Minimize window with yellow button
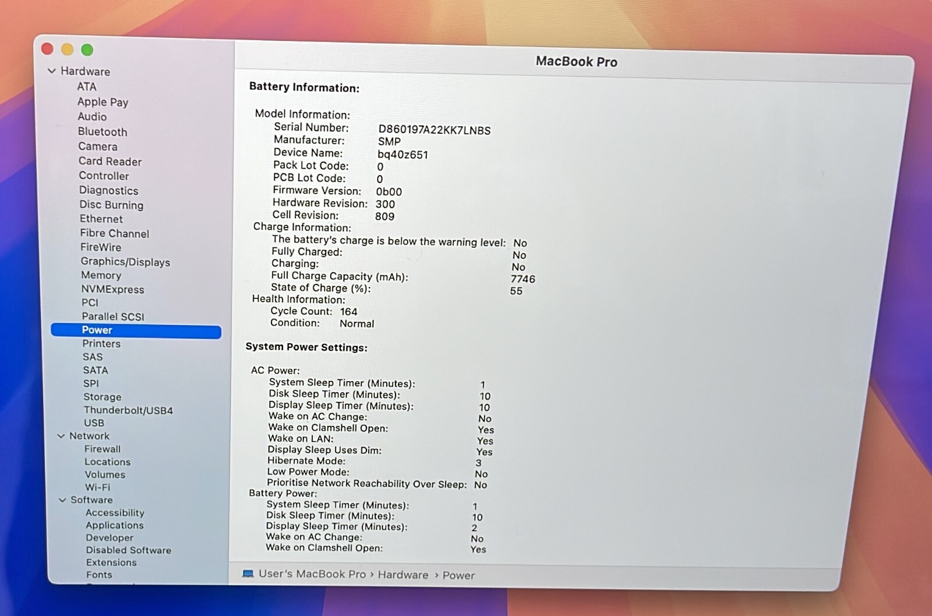Screen dimensions: 932x616 pos(67,50)
